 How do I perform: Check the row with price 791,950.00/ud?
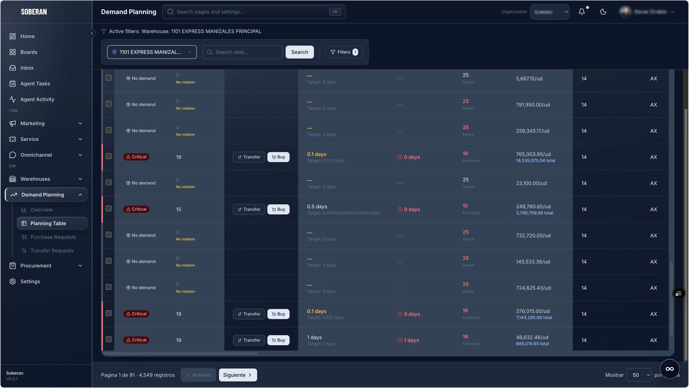pyautogui.click(x=108, y=104)
